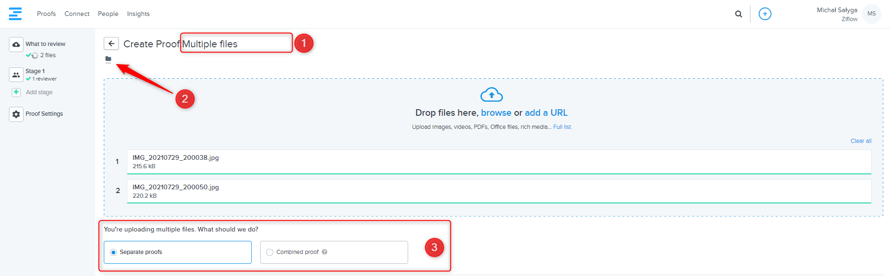Open the MS user avatar menu
The width and height of the screenshot is (890, 276).
pos(871,14)
